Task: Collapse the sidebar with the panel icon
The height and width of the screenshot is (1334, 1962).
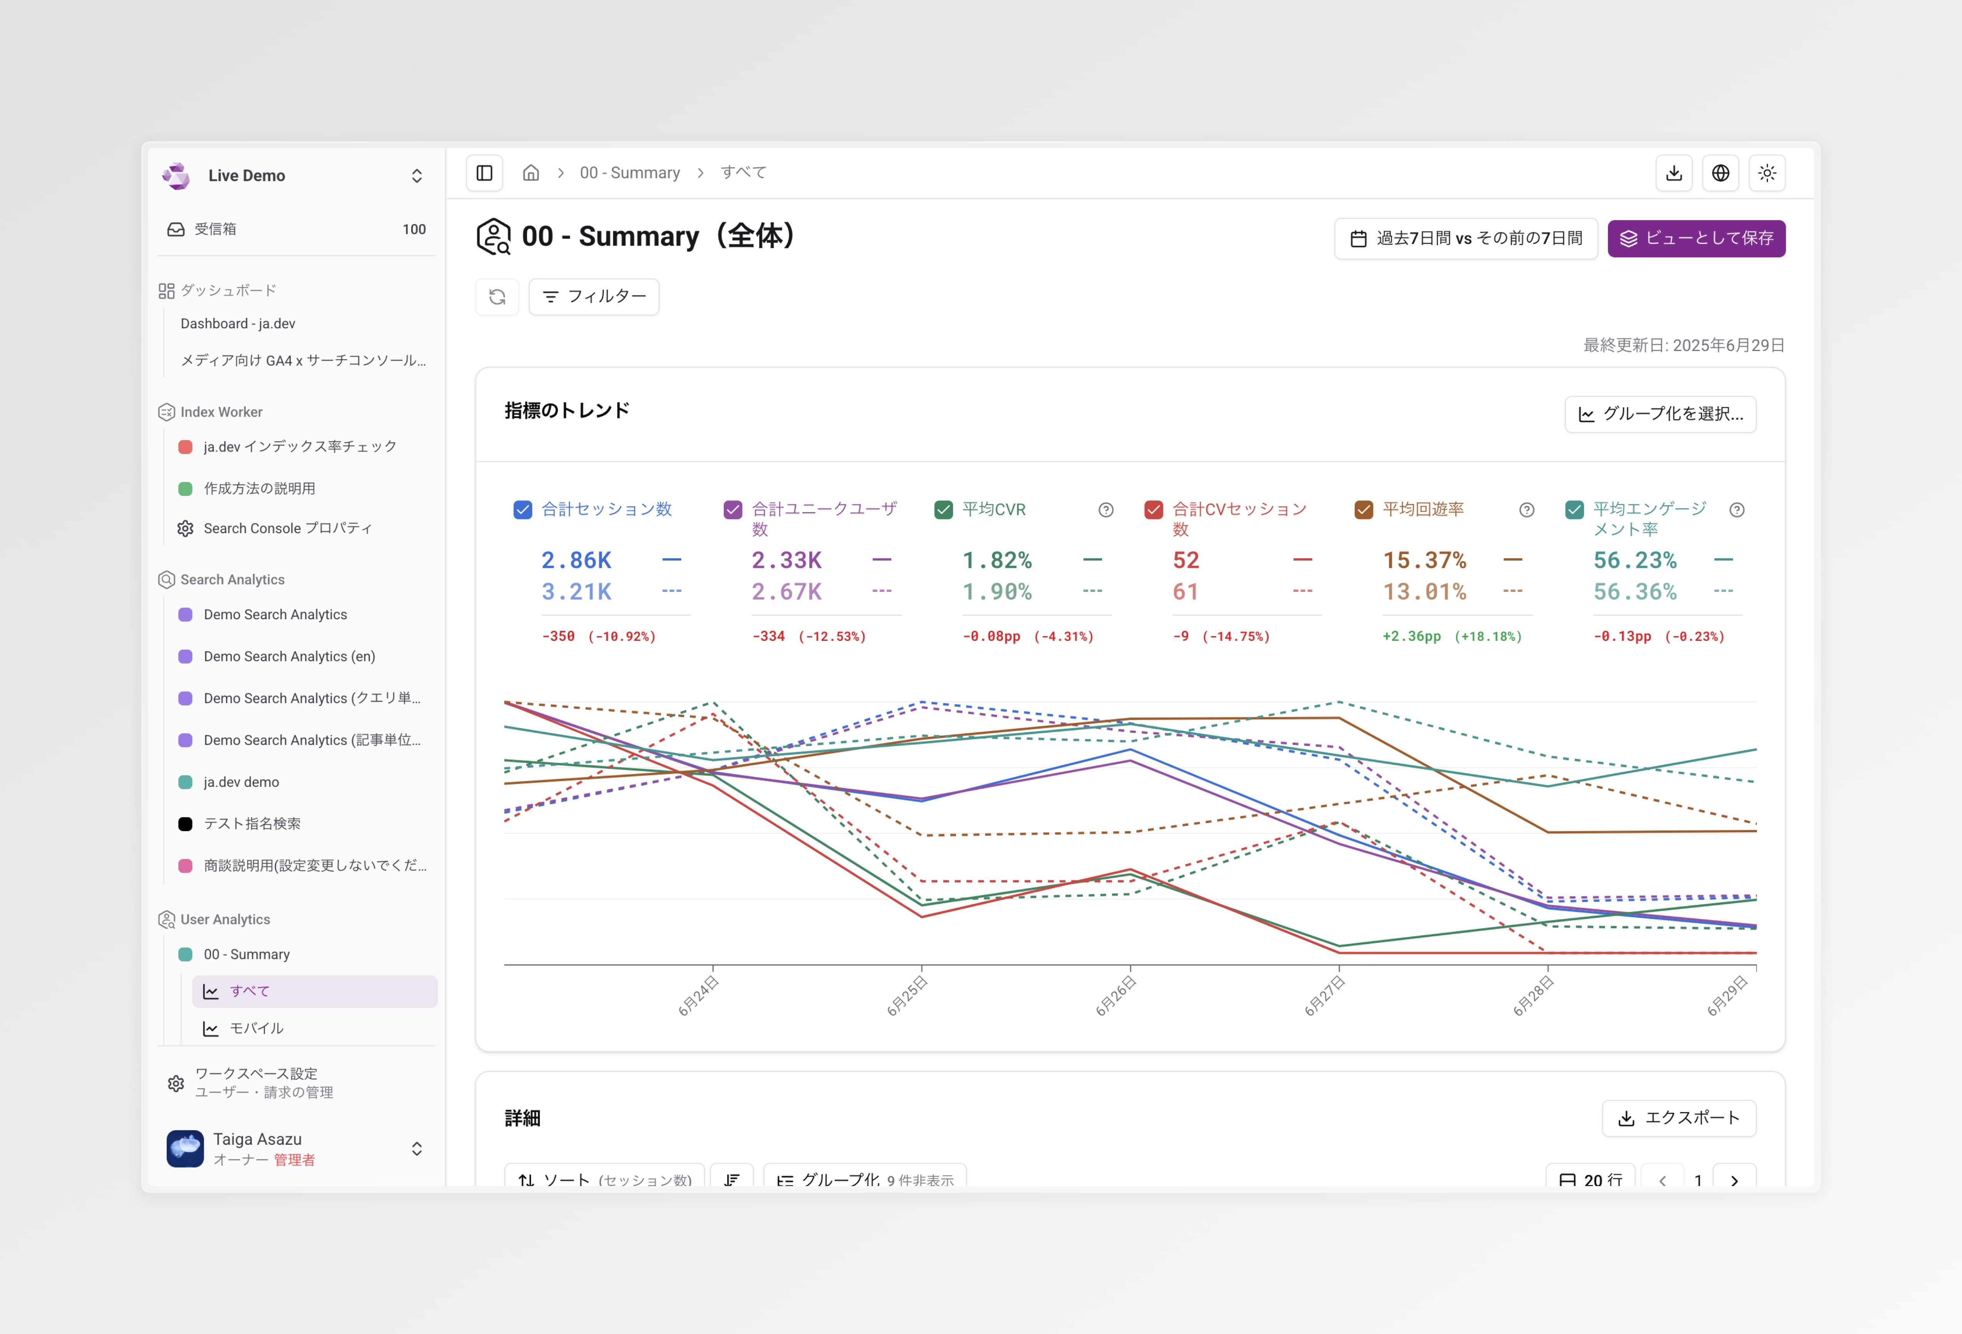Action: pyautogui.click(x=485, y=172)
